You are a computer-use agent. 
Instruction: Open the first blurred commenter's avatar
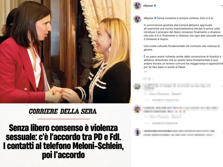click(x=137, y=86)
